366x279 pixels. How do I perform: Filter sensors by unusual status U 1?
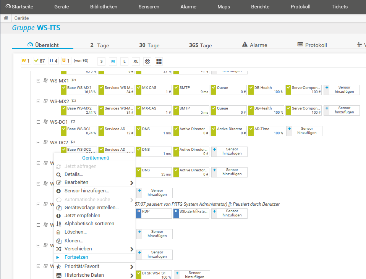pos(66,61)
